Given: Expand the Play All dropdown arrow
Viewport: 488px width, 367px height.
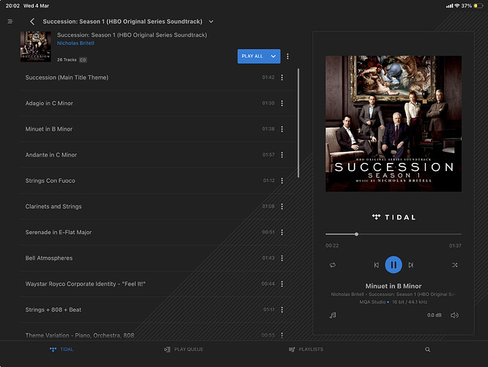Looking at the screenshot, I should pyautogui.click(x=273, y=57).
